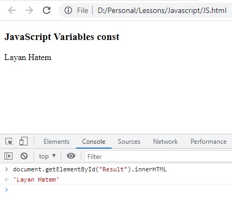232x213 pixels.
Task: Click the address bar showing JS.html path
Action: tap(162, 10)
